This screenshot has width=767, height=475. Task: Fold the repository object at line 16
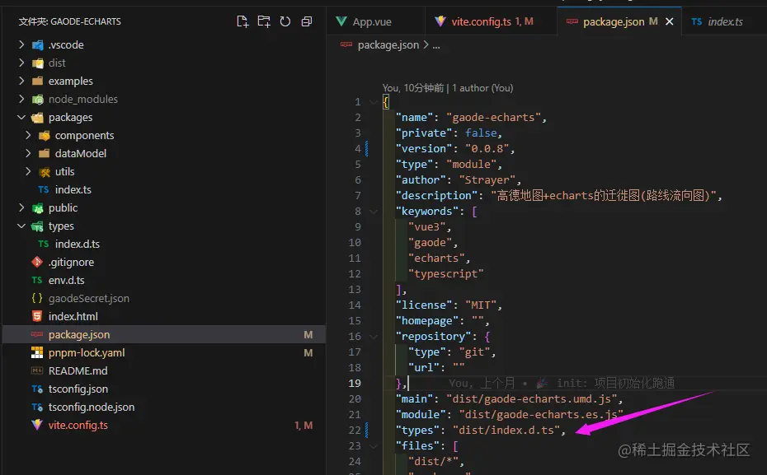(x=374, y=337)
